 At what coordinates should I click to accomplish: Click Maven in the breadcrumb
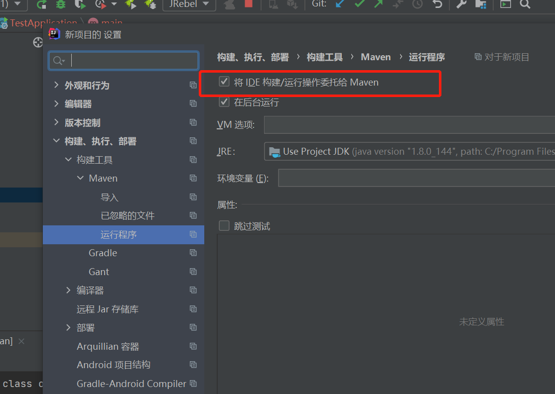pyautogui.click(x=376, y=57)
